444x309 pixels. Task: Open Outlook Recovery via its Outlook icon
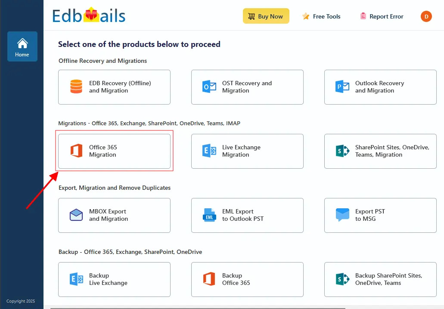(342, 87)
